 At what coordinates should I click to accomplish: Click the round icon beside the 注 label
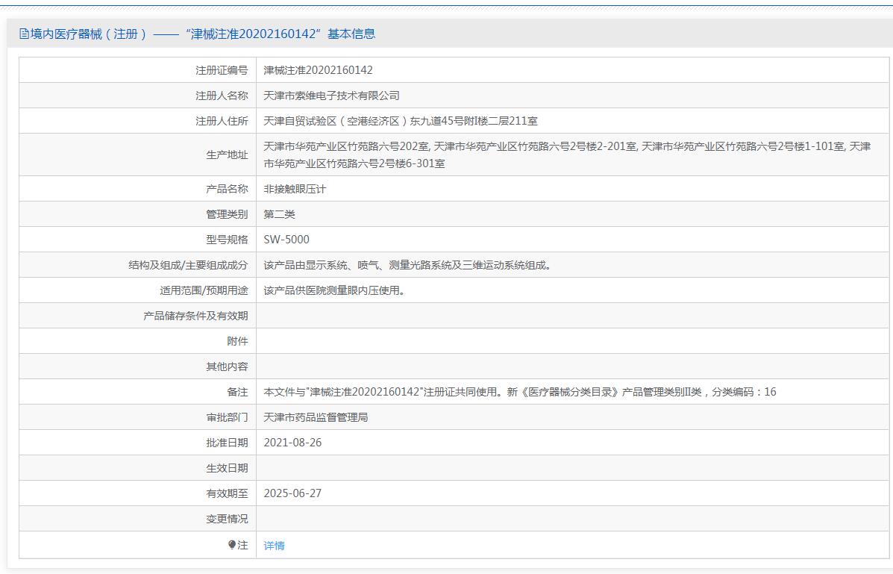tap(232, 545)
